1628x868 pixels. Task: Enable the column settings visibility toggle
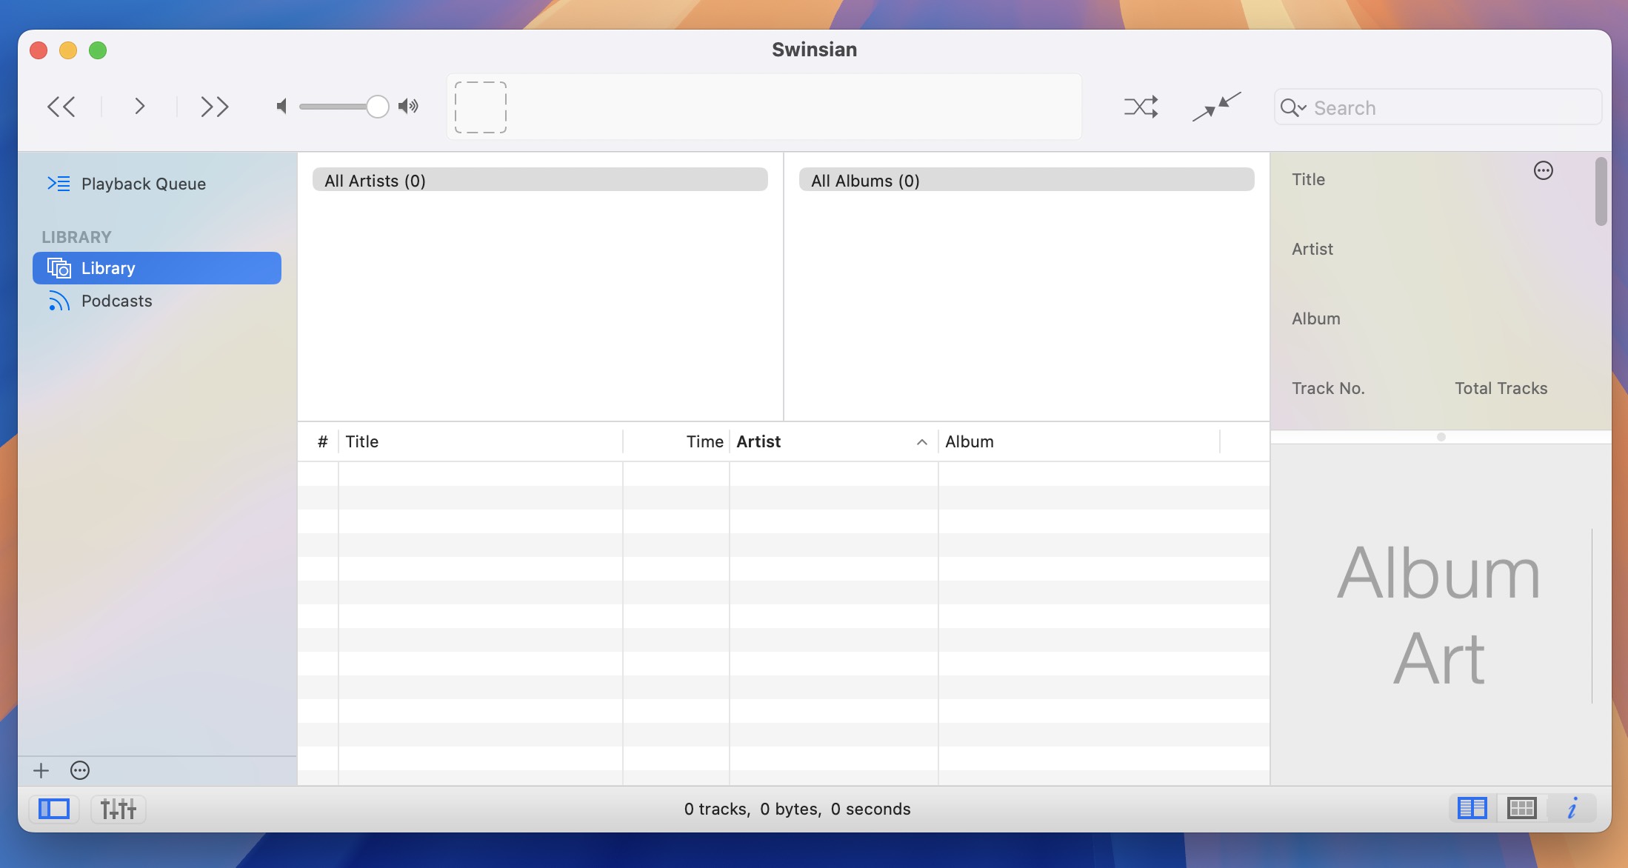[x=1544, y=170]
